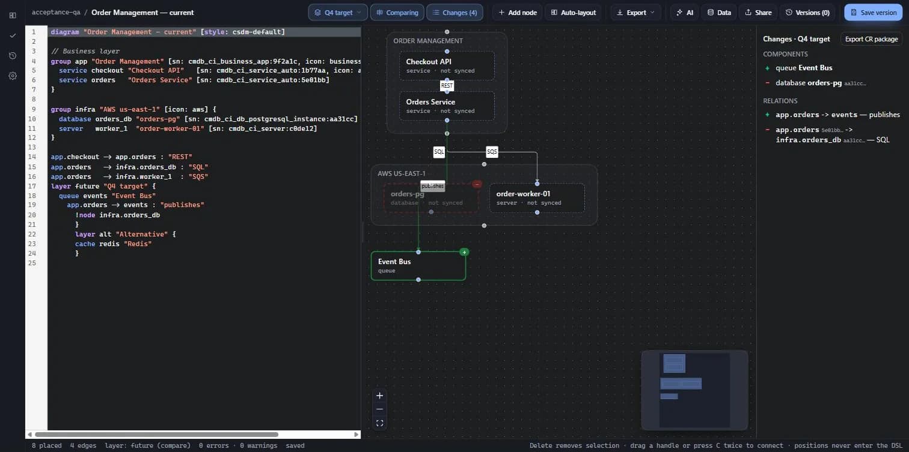Select the order-worker-01 server node
Viewport: 909px width, 452px height.
(537, 197)
